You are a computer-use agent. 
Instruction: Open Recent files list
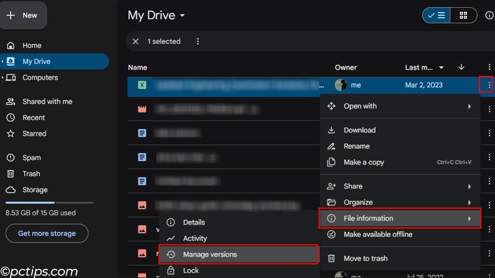[x=33, y=117]
